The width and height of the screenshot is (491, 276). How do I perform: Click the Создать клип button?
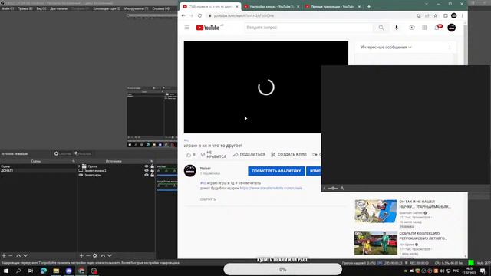288,155
